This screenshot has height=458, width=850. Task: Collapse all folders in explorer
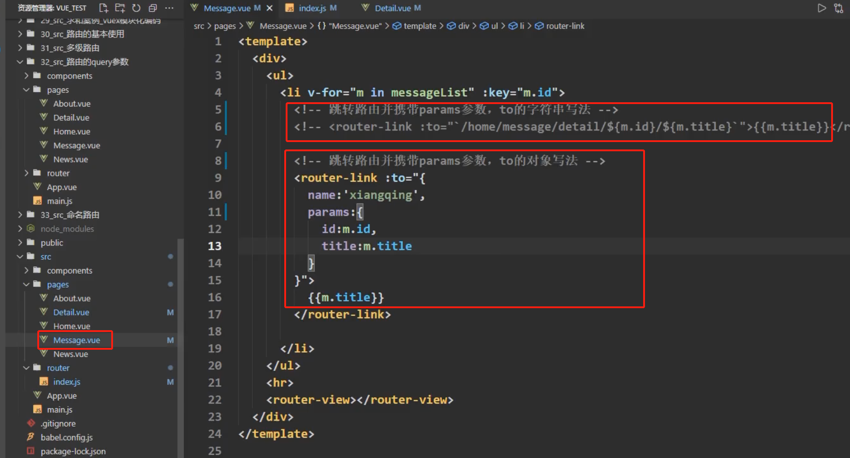point(153,8)
